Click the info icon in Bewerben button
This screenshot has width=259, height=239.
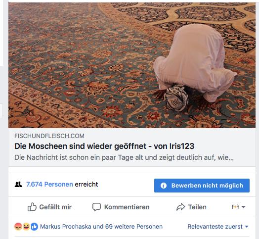164,186
